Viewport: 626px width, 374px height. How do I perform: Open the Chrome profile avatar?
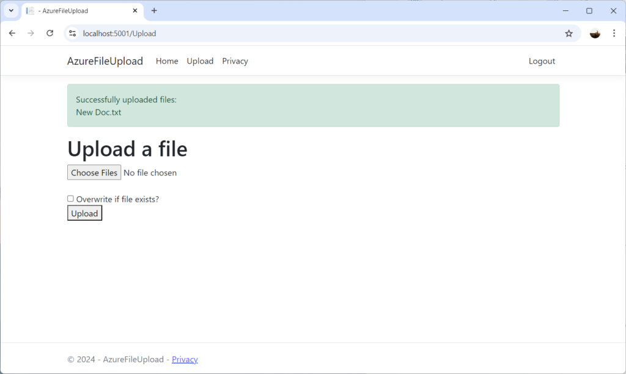click(595, 34)
